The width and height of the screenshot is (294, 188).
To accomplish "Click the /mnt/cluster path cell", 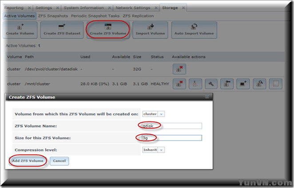I will pyautogui.click(x=37, y=84).
